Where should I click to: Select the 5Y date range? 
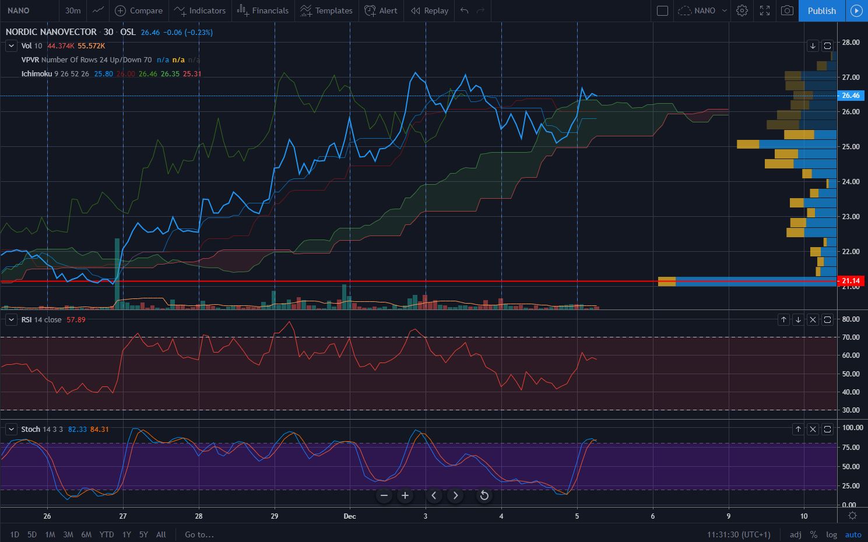click(x=143, y=534)
